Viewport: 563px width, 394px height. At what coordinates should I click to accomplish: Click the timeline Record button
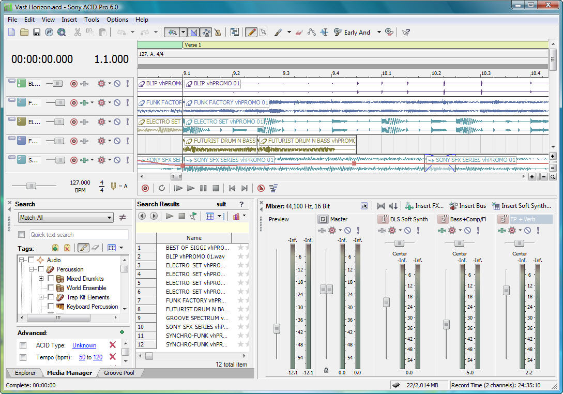pyautogui.click(x=145, y=188)
